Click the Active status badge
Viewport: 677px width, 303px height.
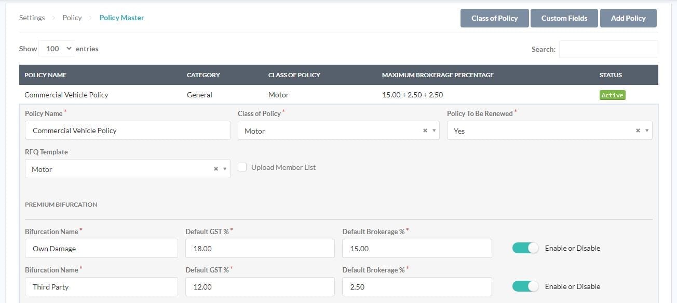pos(612,95)
